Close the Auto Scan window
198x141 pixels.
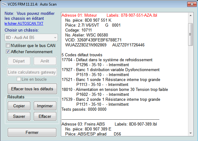click(192, 4)
